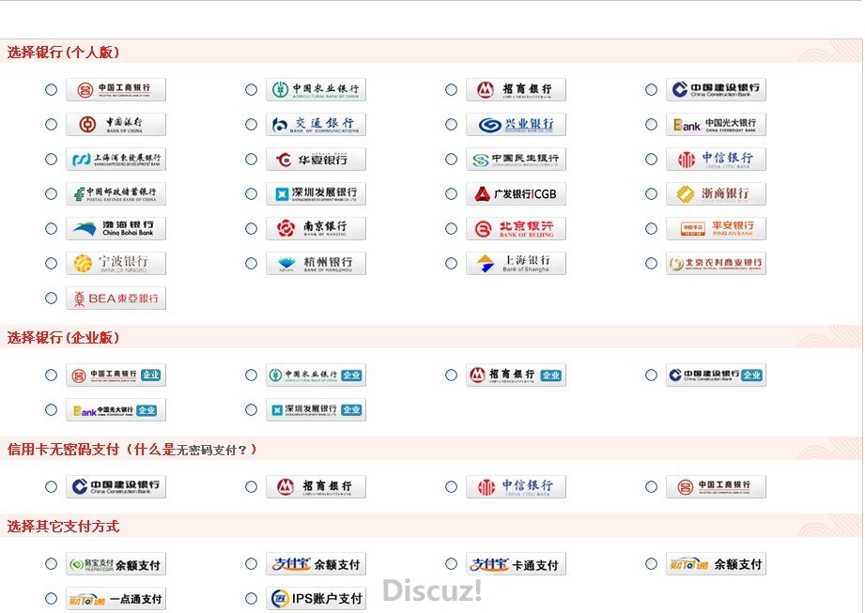Tick the radio button next to 平安银行
865x613 pixels.
(651, 228)
